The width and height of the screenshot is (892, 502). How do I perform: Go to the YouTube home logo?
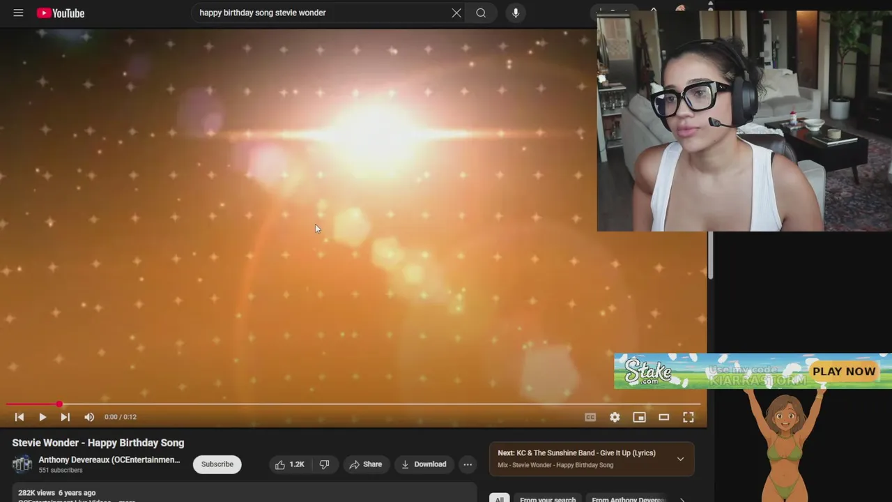(x=61, y=13)
